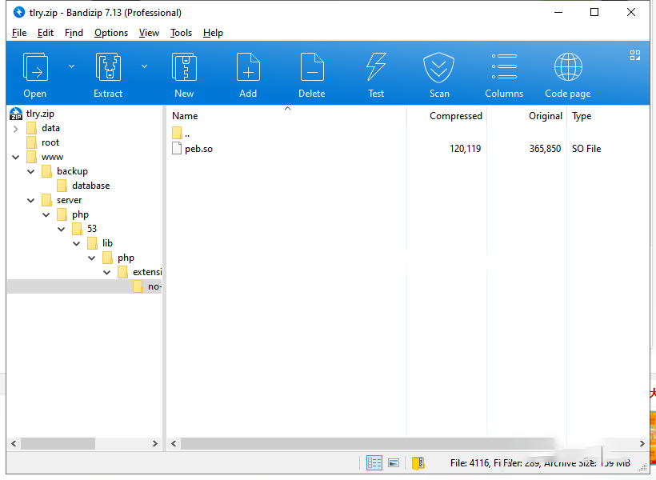
Task: Select the peb.so file row
Action: click(x=408, y=149)
